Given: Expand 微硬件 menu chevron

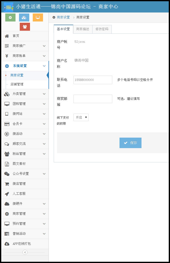Looking at the screenshot, I should click(x=44, y=204).
